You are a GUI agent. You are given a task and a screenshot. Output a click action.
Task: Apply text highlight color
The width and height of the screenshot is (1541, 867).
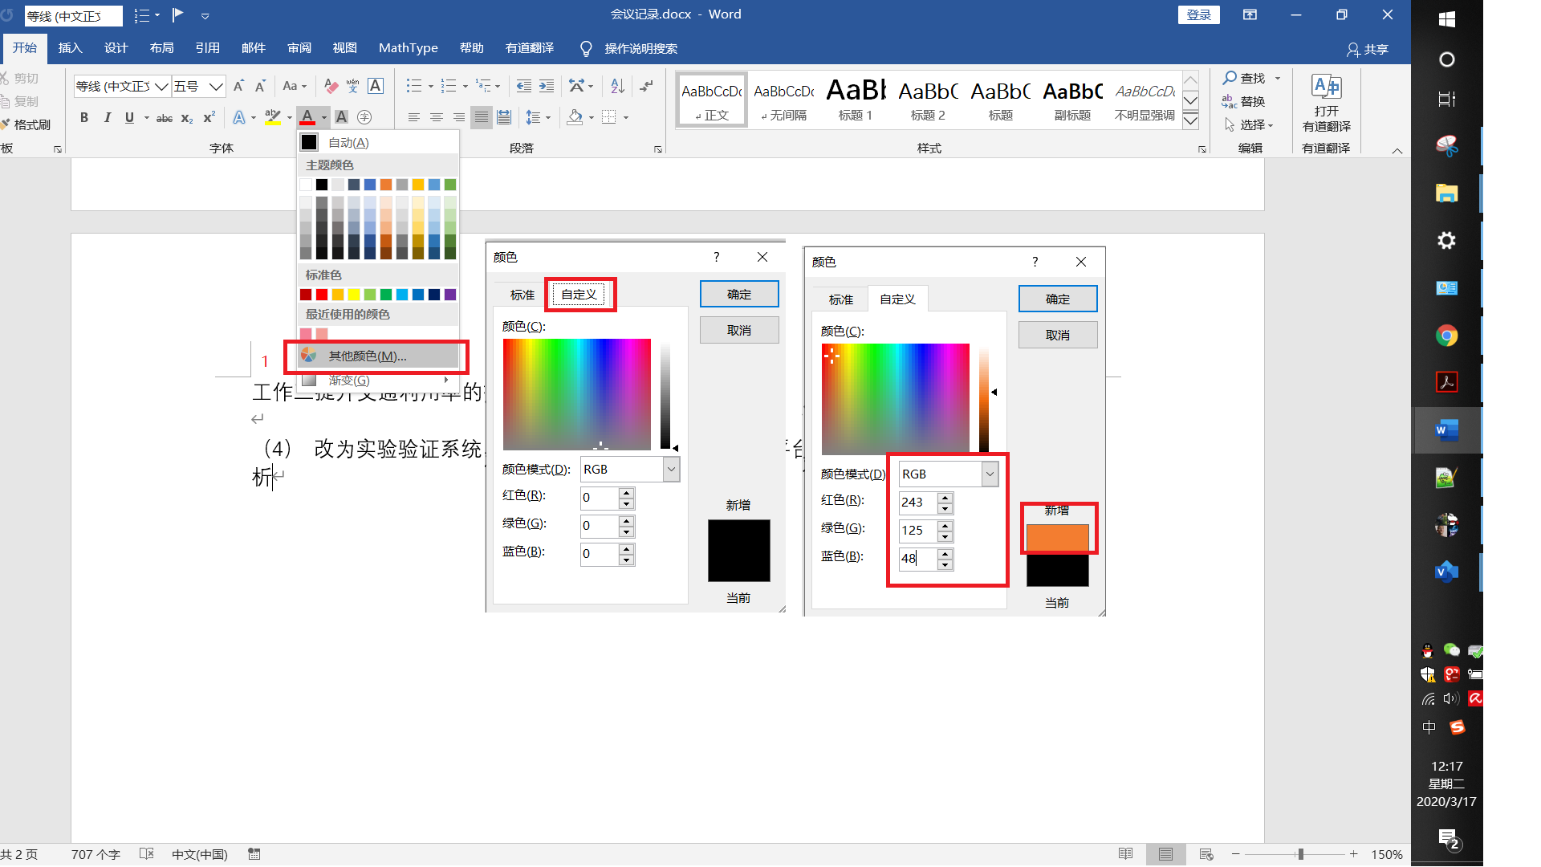[272, 117]
